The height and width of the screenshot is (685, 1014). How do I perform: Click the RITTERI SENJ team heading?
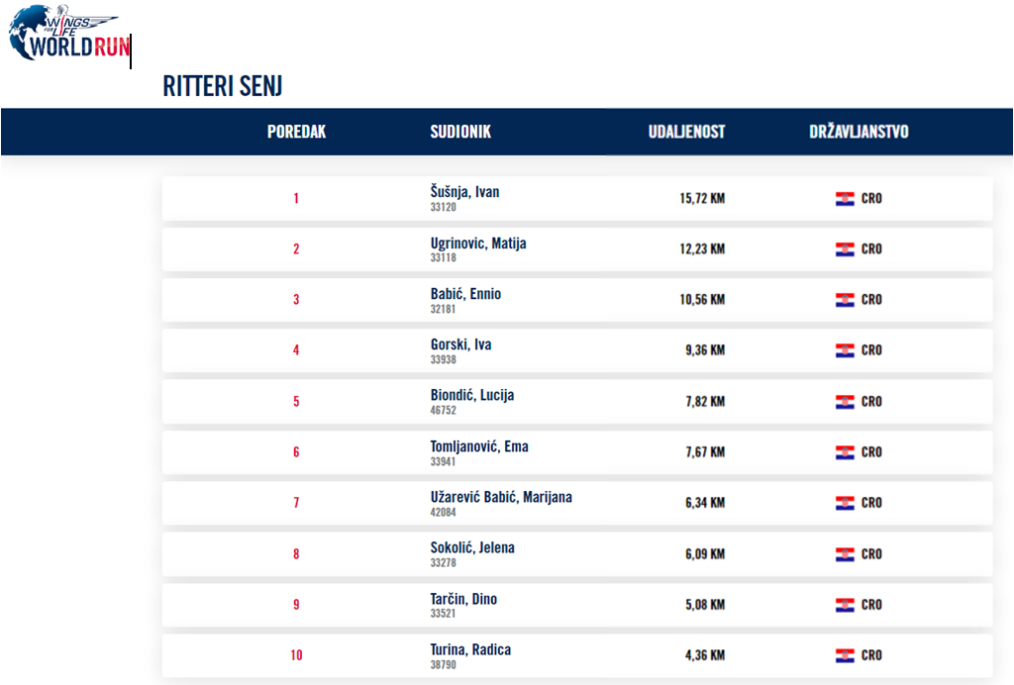tap(223, 86)
